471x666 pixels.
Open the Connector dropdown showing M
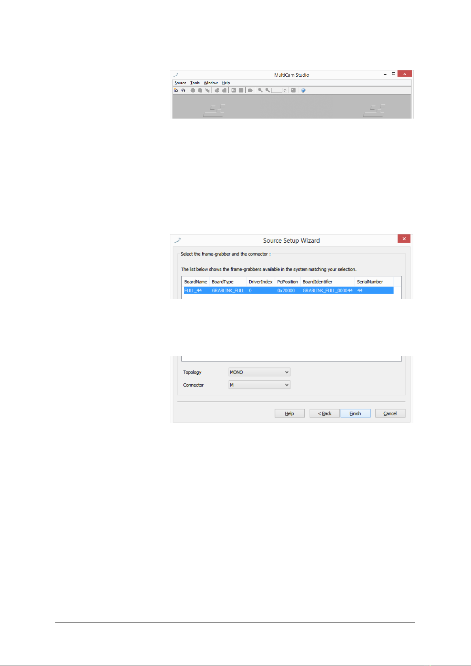[259, 385]
